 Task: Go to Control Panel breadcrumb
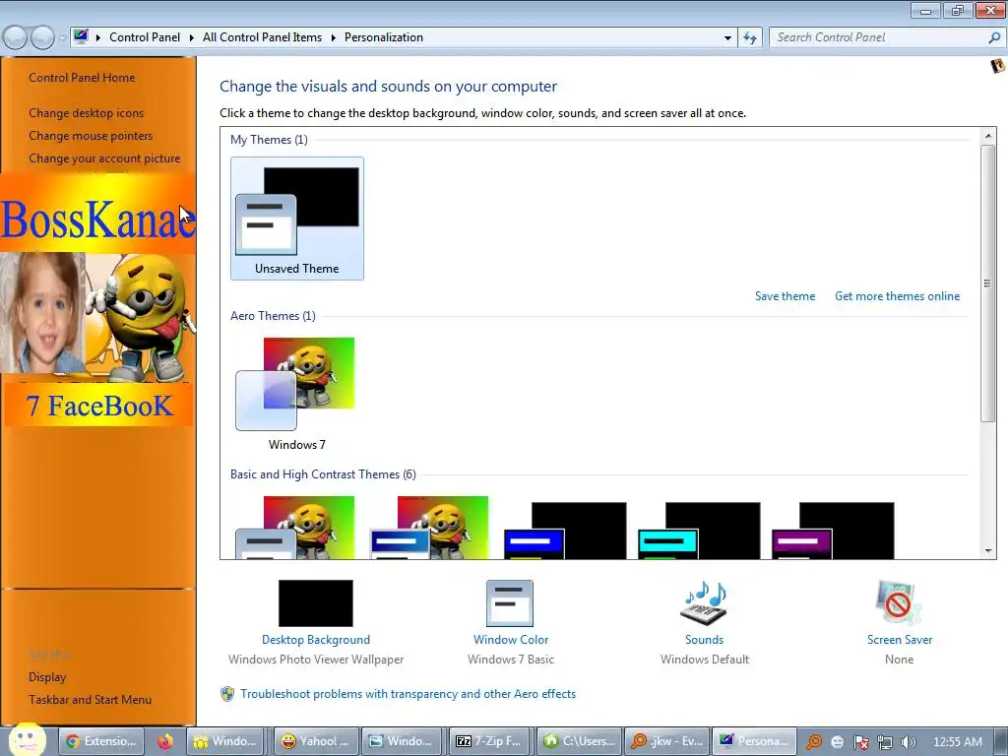point(145,37)
